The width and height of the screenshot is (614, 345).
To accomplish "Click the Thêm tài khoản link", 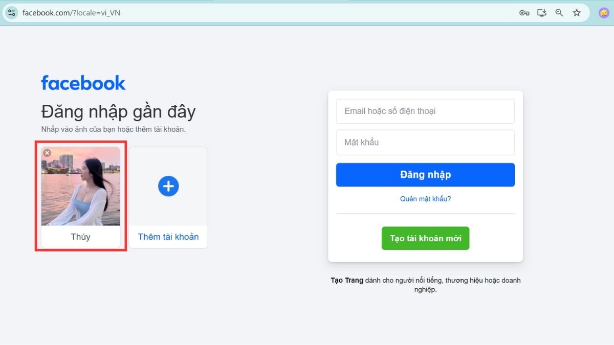I will coord(168,237).
